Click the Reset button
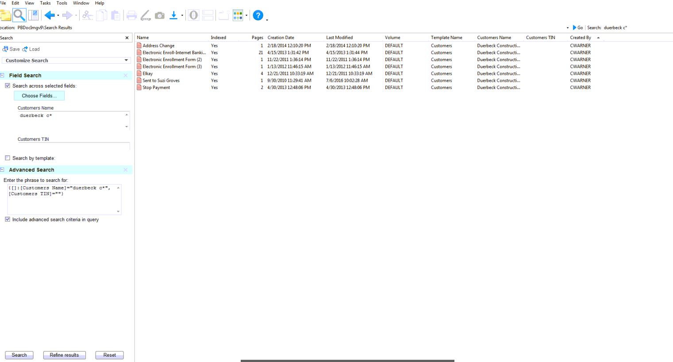The width and height of the screenshot is (673, 362). pyautogui.click(x=109, y=355)
